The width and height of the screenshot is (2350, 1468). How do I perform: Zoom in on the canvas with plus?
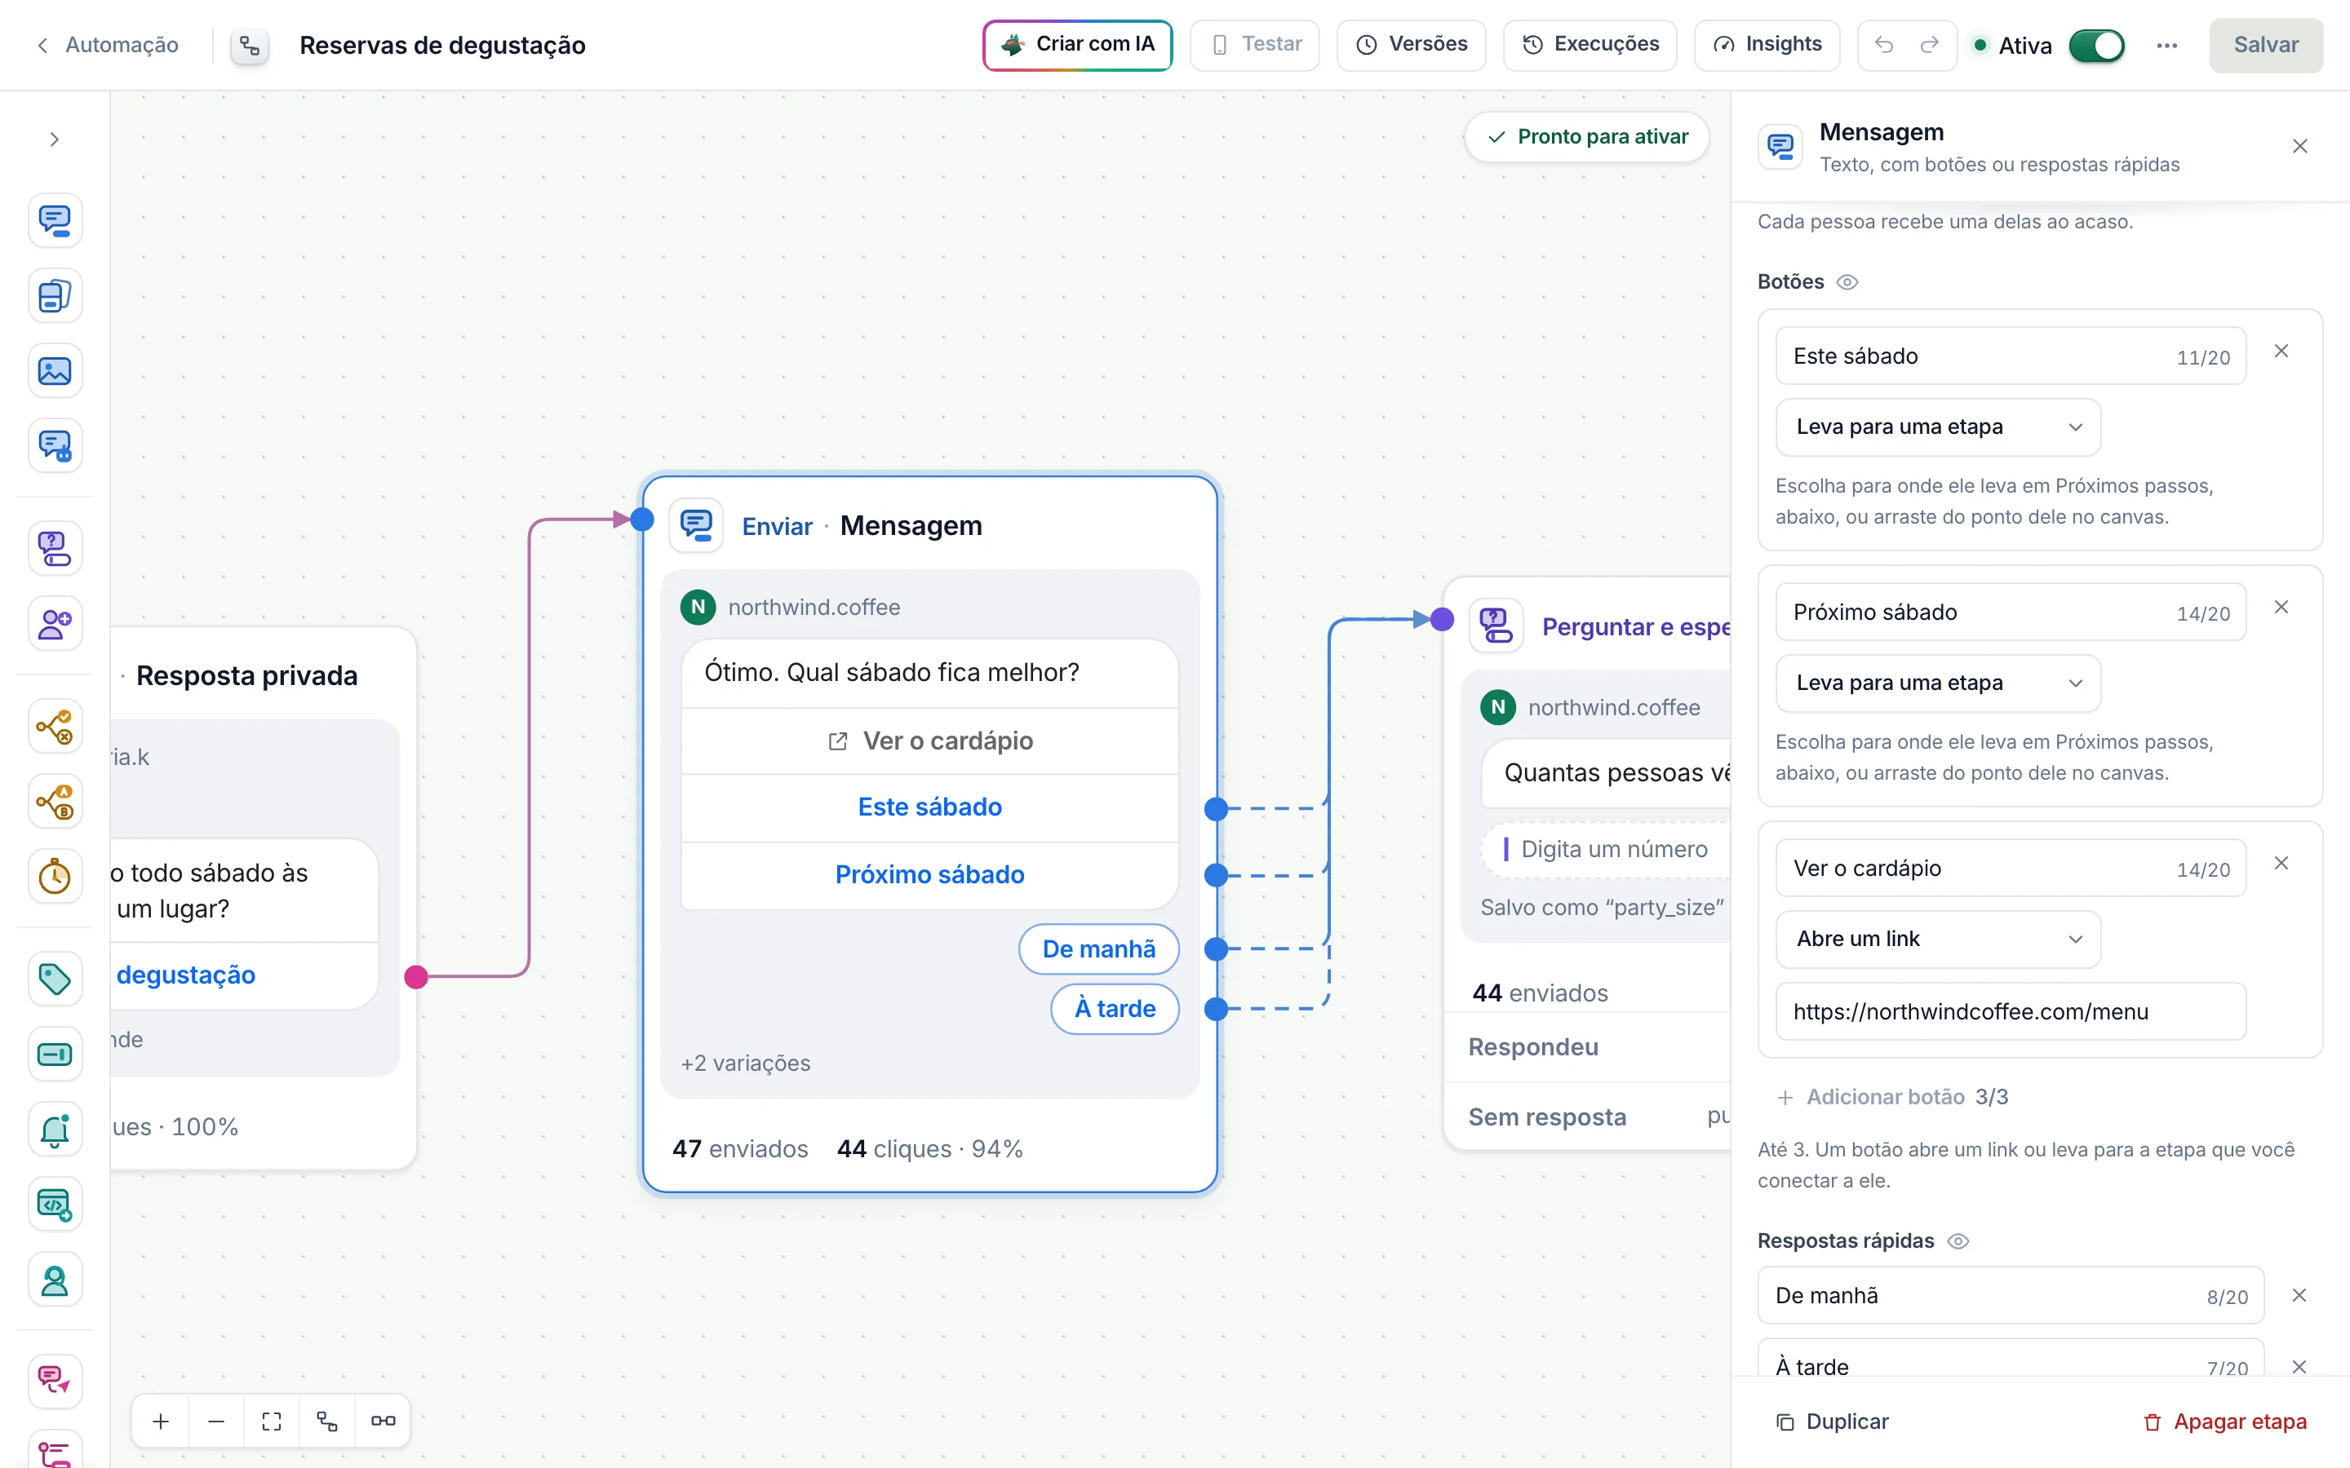point(162,1422)
